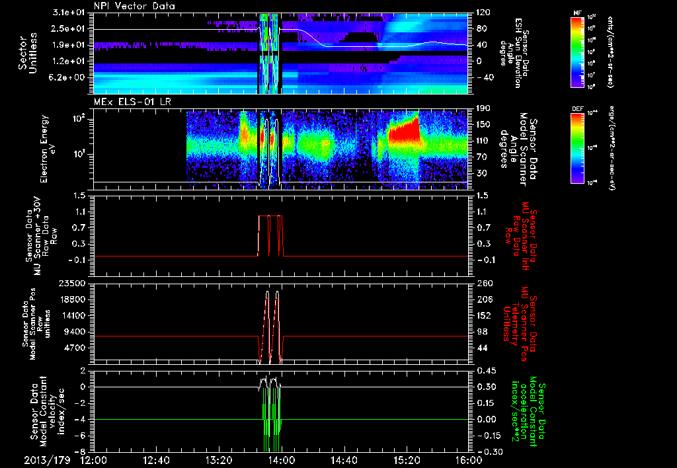Click the 0.15 acceleration tick label
This screenshot has width=677, height=468.
pyautogui.click(x=486, y=403)
